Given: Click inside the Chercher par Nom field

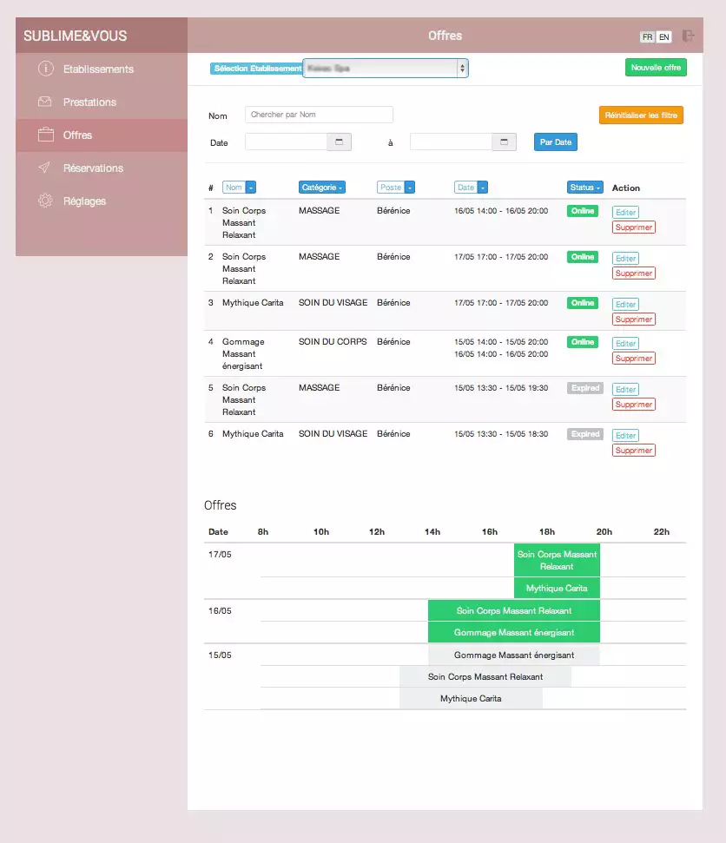Looking at the screenshot, I should [x=319, y=115].
